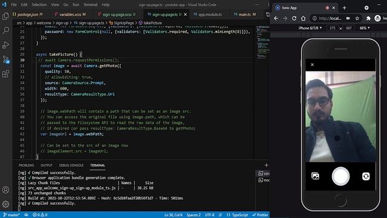Close the camera modal with X

(312, 65)
